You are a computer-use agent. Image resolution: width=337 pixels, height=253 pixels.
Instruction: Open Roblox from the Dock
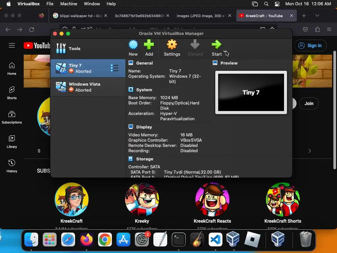pyautogui.click(x=252, y=239)
